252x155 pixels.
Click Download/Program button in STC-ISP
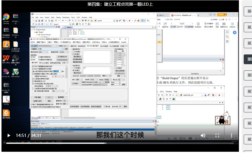[x=37, y=97]
